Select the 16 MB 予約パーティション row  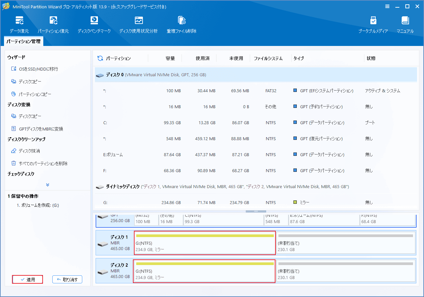(x=256, y=107)
